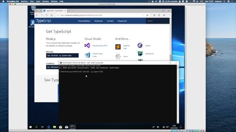Open Download in TypeScript nav
Viewport: 236px width, 132px height.
click(98, 21)
